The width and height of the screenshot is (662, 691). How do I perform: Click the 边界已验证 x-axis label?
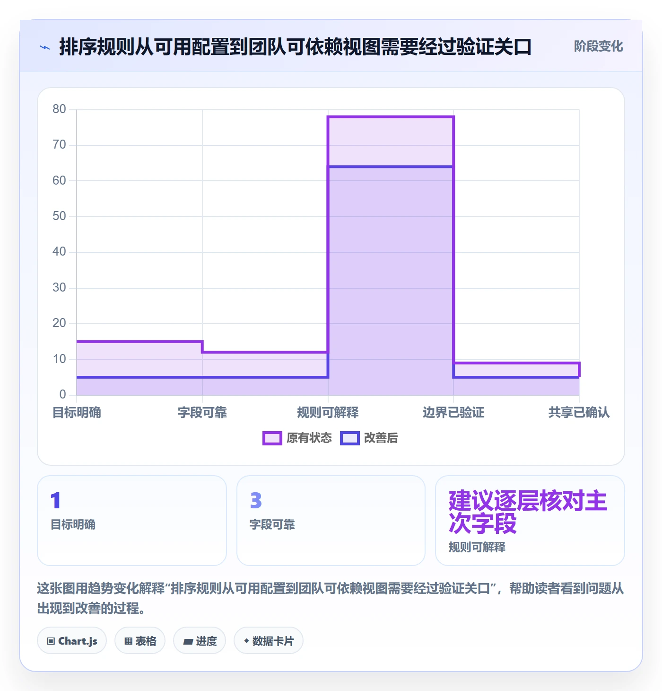click(453, 413)
